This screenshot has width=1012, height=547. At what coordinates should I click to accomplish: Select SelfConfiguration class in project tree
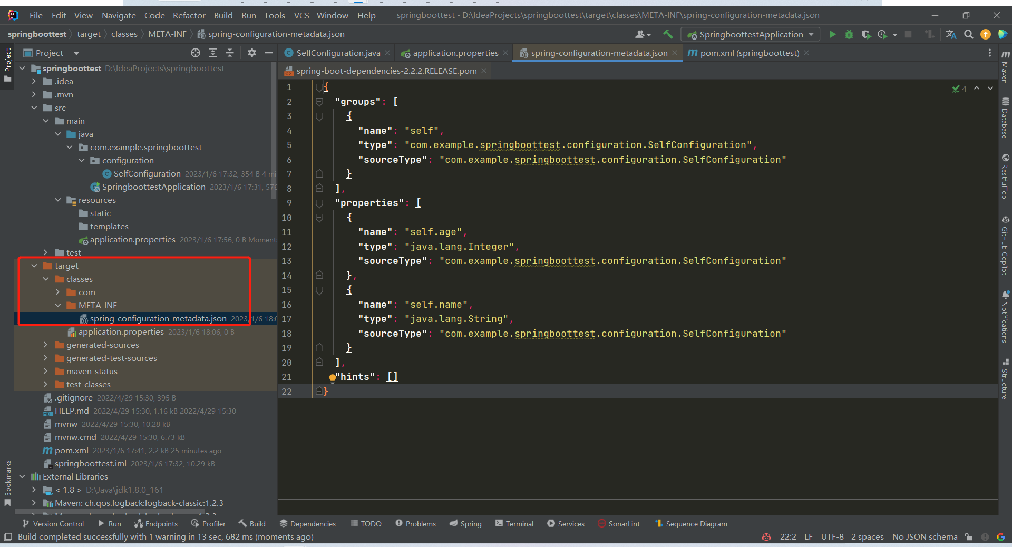tap(147, 173)
